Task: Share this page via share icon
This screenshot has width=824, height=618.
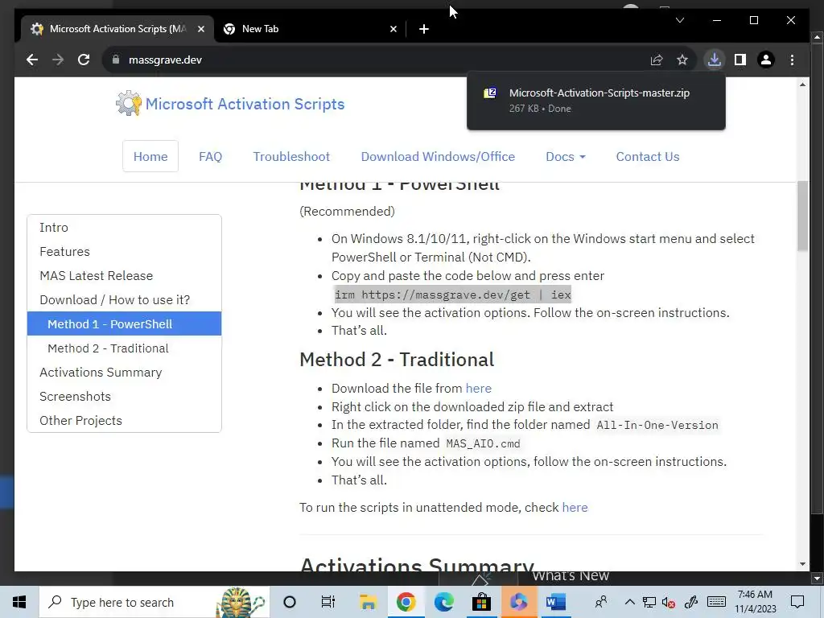Action: 657,60
